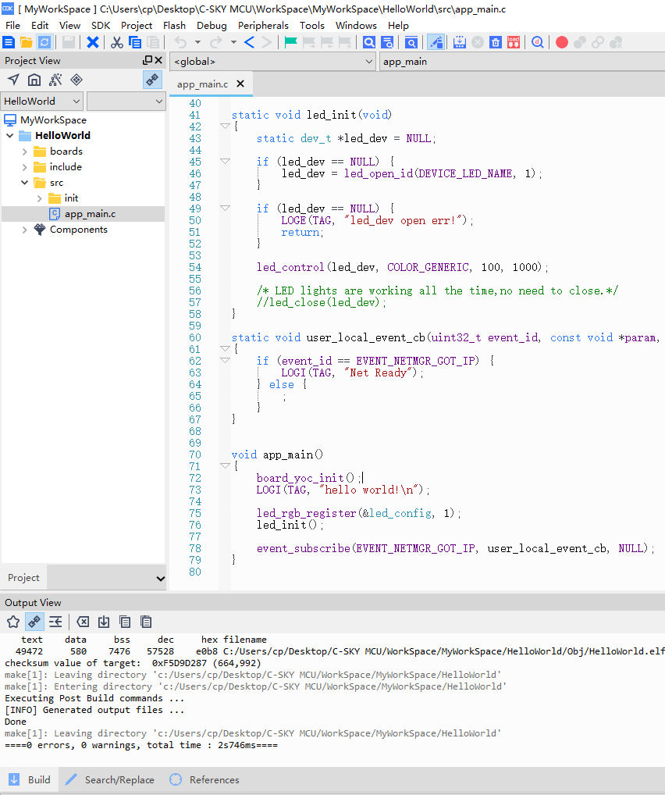
Task: Open the empty configuration dropdown
Action: 126,102
